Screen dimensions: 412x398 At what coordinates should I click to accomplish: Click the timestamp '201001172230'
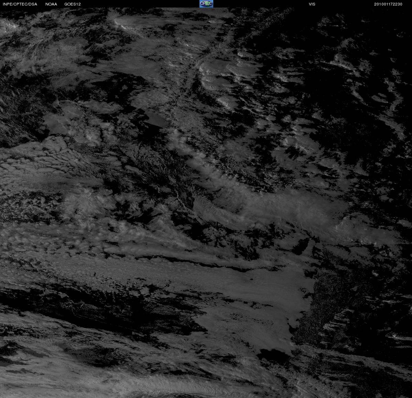click(388, 4)
